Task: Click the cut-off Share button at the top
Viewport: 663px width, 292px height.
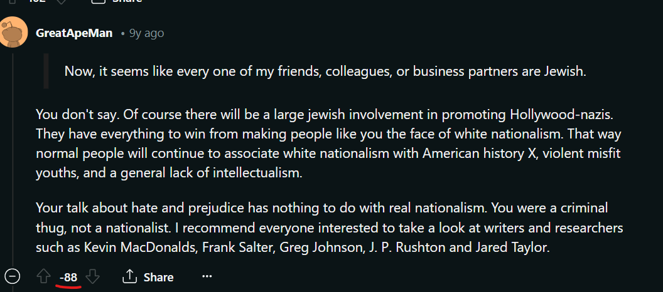Action: tap(117, 1)
